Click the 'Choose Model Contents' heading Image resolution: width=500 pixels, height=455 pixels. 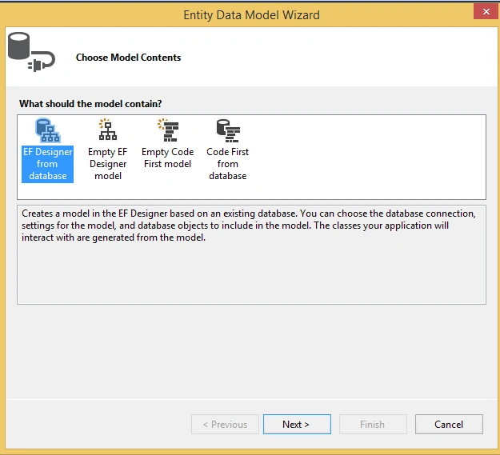click(x=128, y=58)
